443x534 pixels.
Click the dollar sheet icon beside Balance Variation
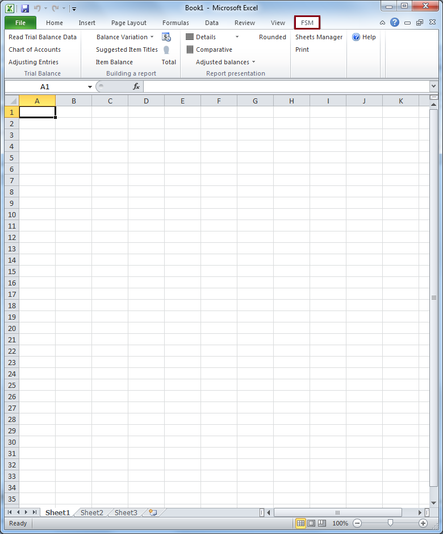coord(166,37)
